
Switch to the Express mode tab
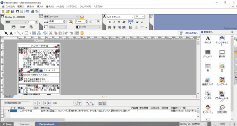point(24,124)
